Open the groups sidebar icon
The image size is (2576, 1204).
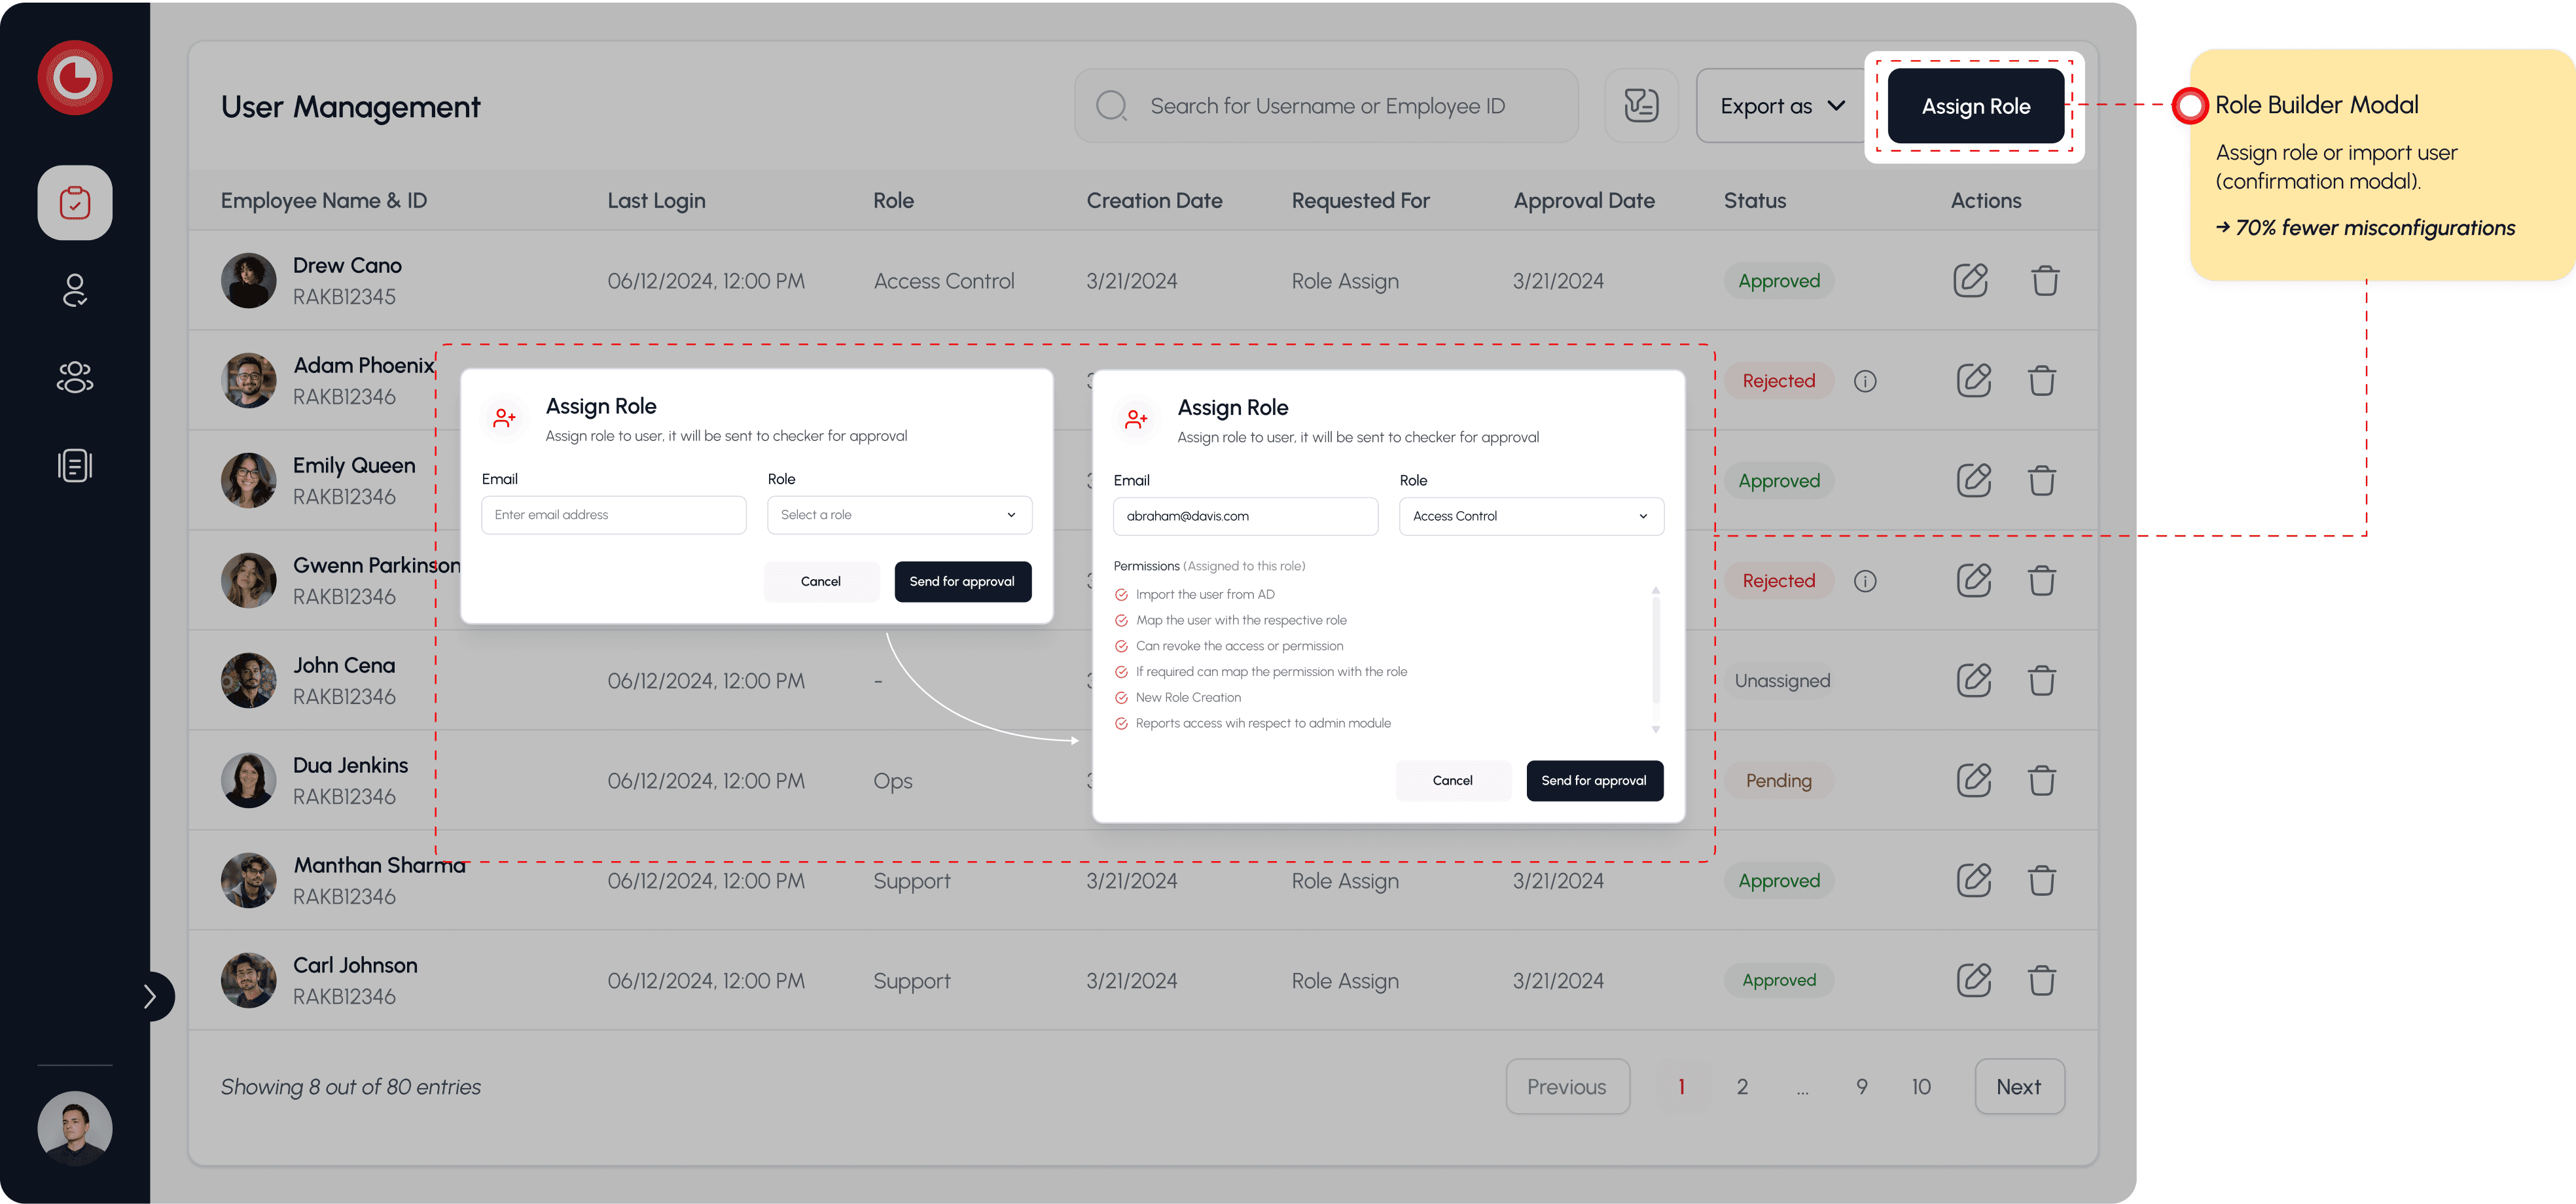[x=75, y=377]
